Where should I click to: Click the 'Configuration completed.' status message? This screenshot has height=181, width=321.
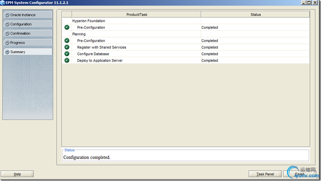click(87, 157)
